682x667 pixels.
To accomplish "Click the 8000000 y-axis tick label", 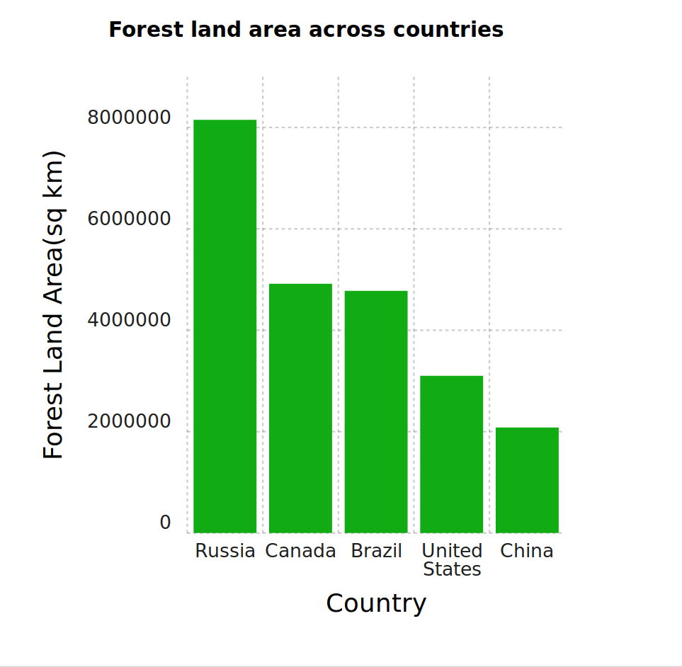I will click(129, 118).
